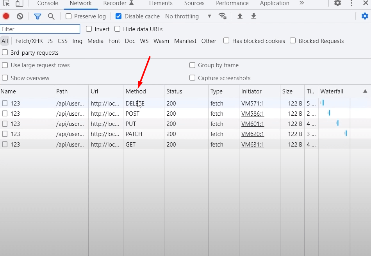Open the VM571:1 initiator link
Viewport: 371px width, 256px height.
pos(253,104)
